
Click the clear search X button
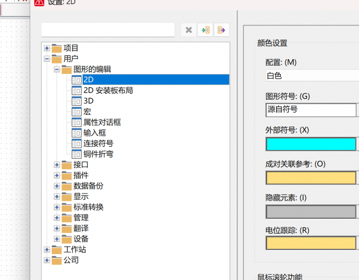coord(189,30)
